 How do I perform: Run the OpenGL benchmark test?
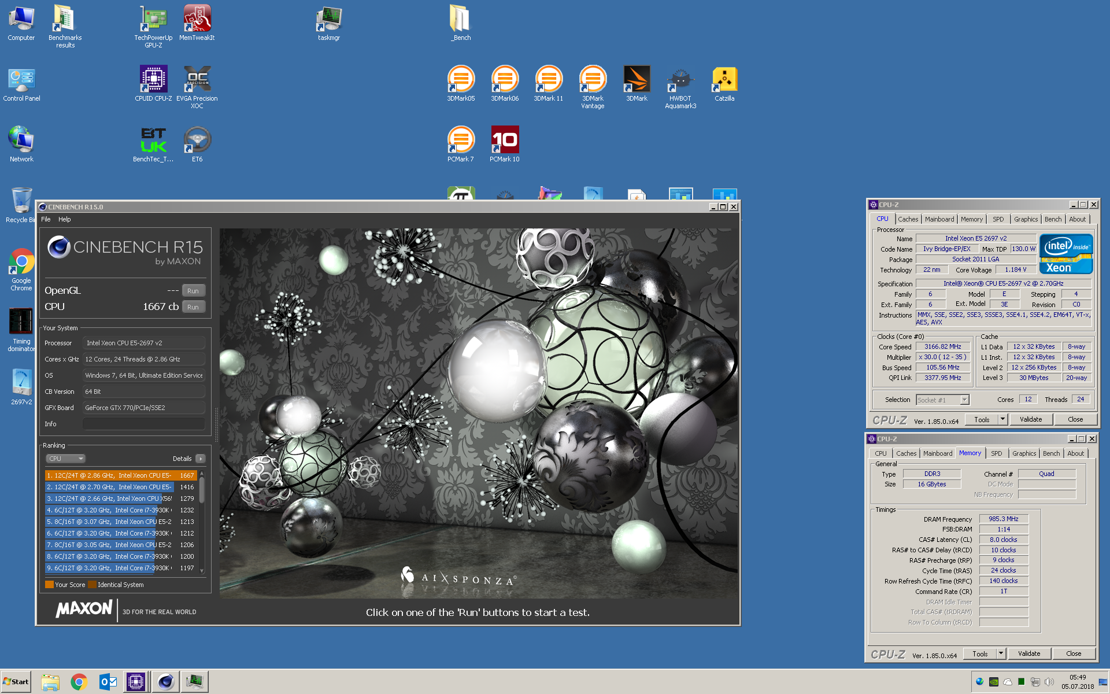tap(193, 291)
